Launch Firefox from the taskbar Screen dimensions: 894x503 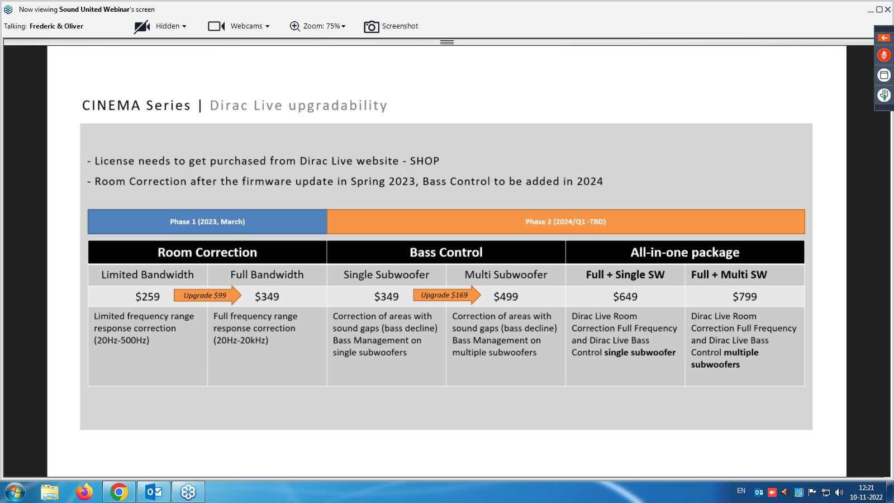(84, 492)
